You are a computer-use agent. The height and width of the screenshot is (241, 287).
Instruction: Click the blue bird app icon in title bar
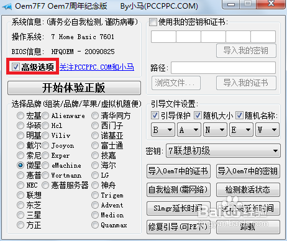7,6
